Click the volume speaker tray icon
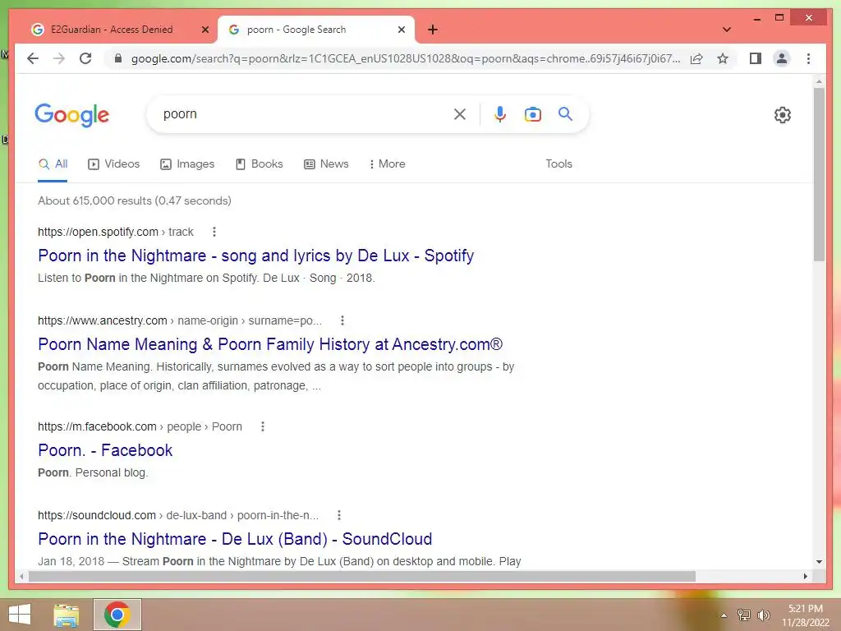Viewport: 841px width, 631px height. pyautogui.click(x=763, y=615)
